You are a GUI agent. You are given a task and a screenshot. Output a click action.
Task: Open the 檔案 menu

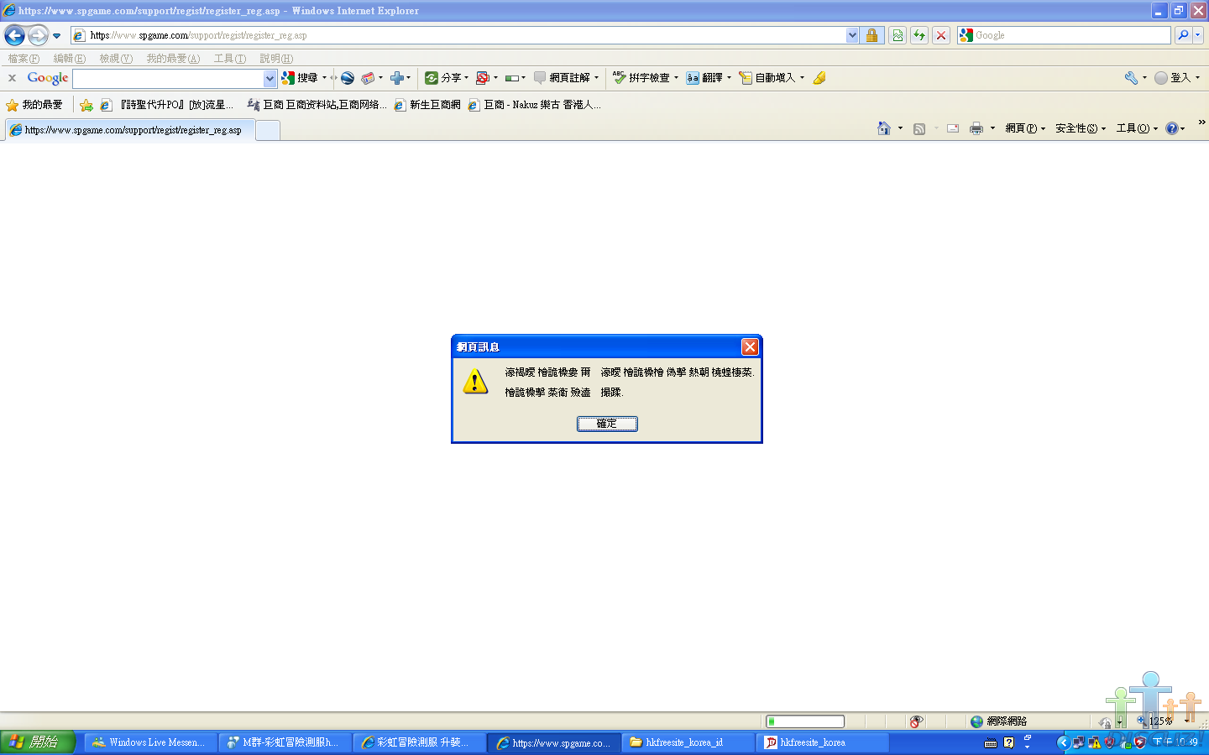click(24, 59)
